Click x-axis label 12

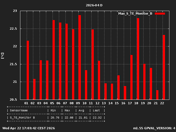[97, 103]
